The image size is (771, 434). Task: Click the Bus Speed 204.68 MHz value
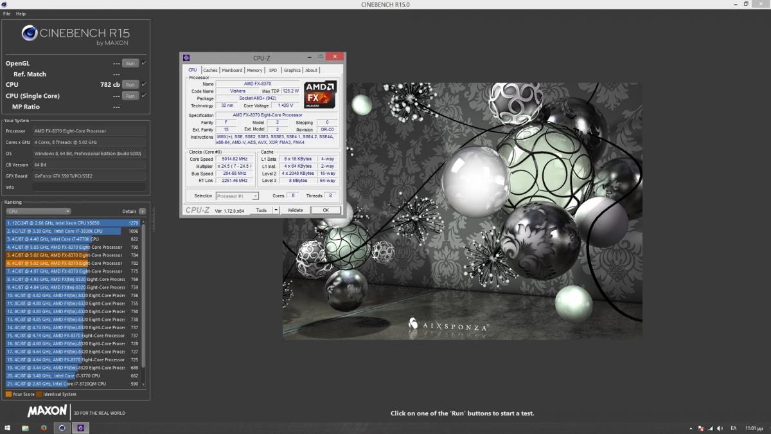(235, 174)
